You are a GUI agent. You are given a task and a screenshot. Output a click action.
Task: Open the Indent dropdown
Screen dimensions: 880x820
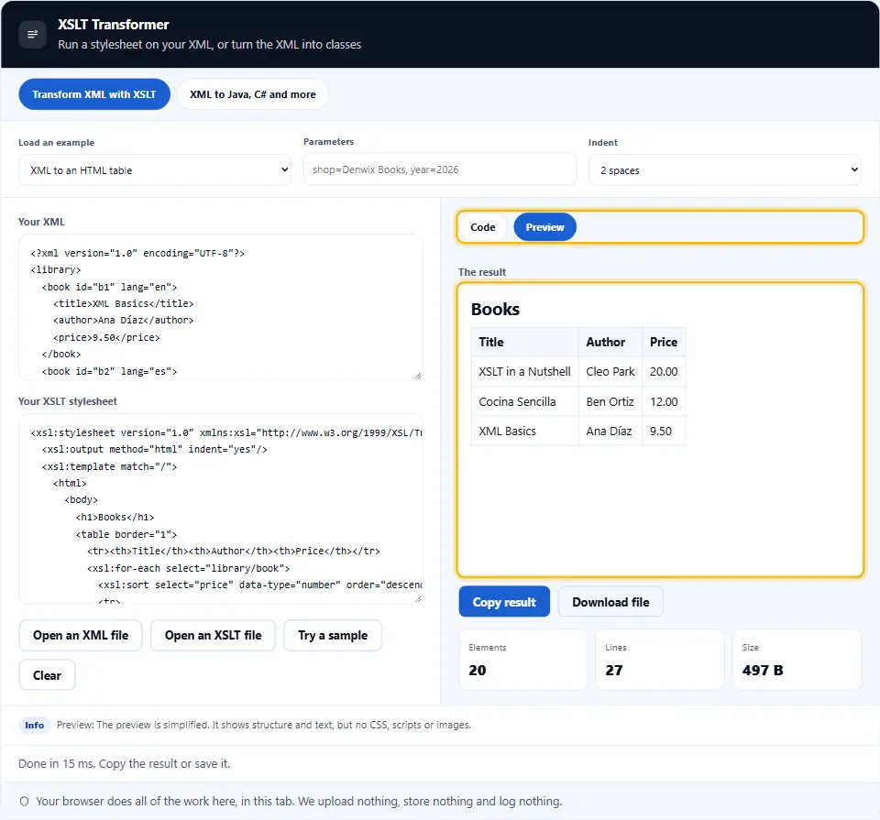click(x=724, y=169)
